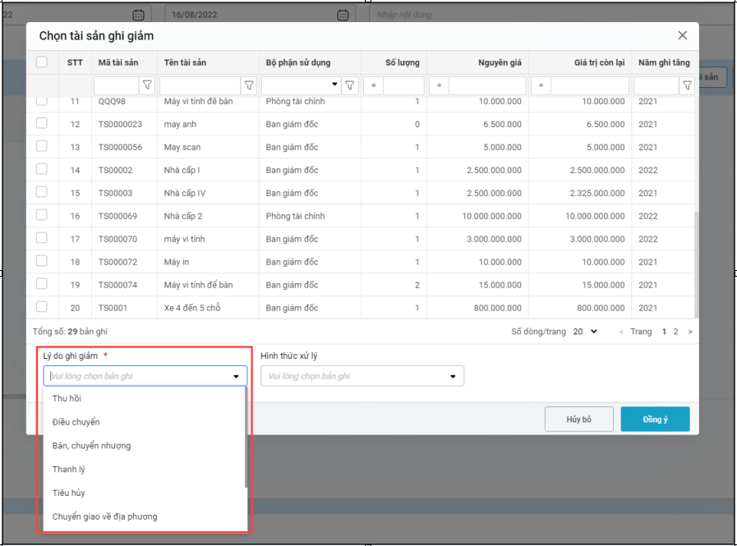
Task: Click equals operator in Giá trị còn lại filter
Action: coord(541,85)
